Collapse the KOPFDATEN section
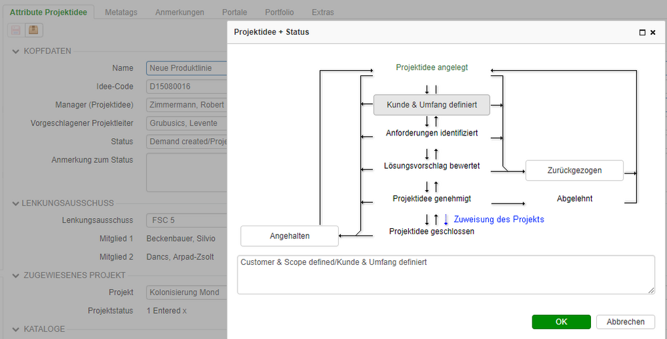667x339 pixels. (16, 51)
